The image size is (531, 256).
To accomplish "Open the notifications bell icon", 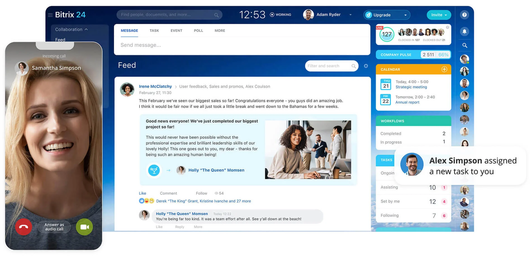I will (x=464, y=31).
